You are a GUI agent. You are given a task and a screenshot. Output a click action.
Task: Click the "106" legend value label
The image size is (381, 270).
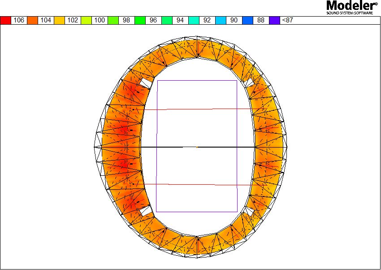pos(19,20)
